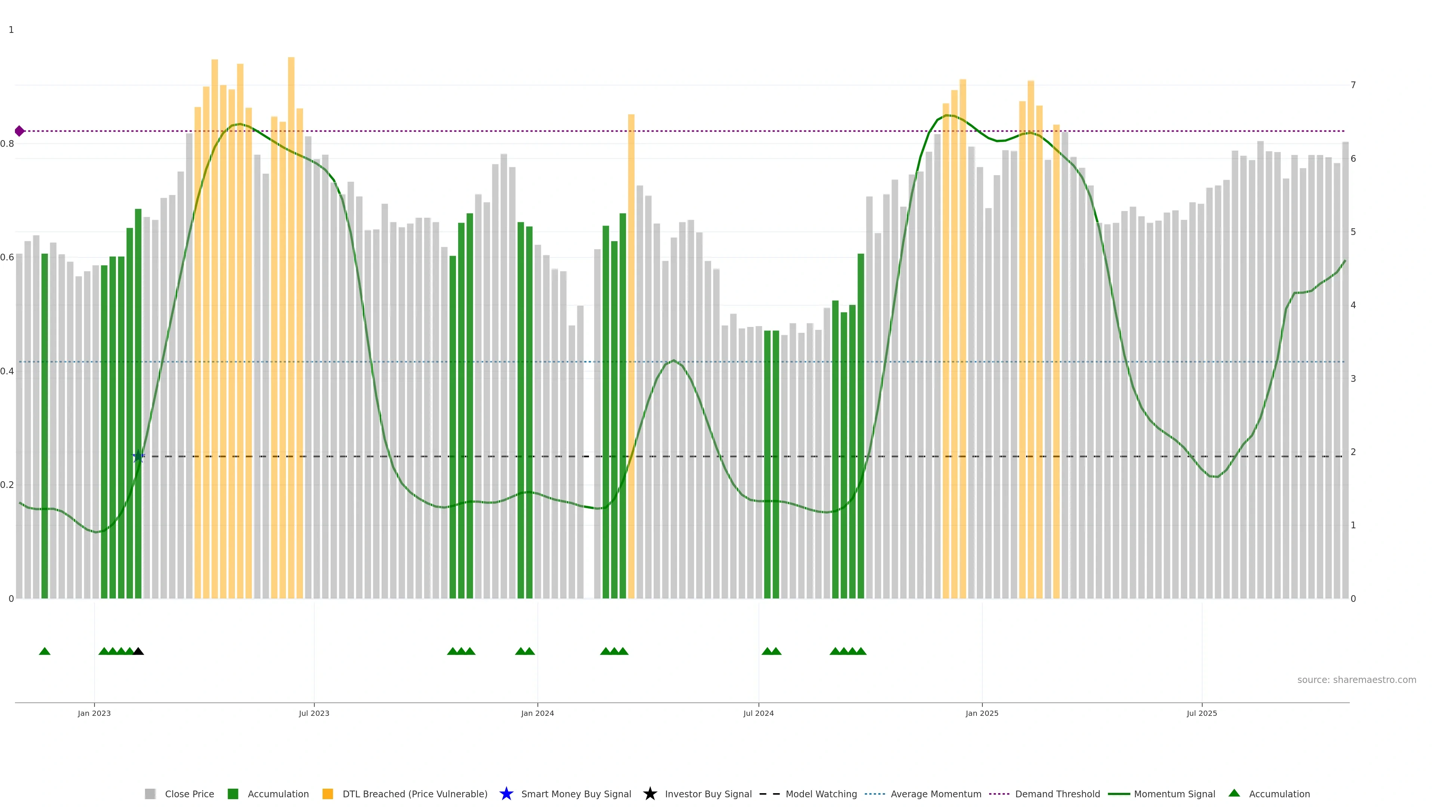1435x807 pixels.
Task: Hide Demand Threshold line via legend
Action: pos(1057,794)
